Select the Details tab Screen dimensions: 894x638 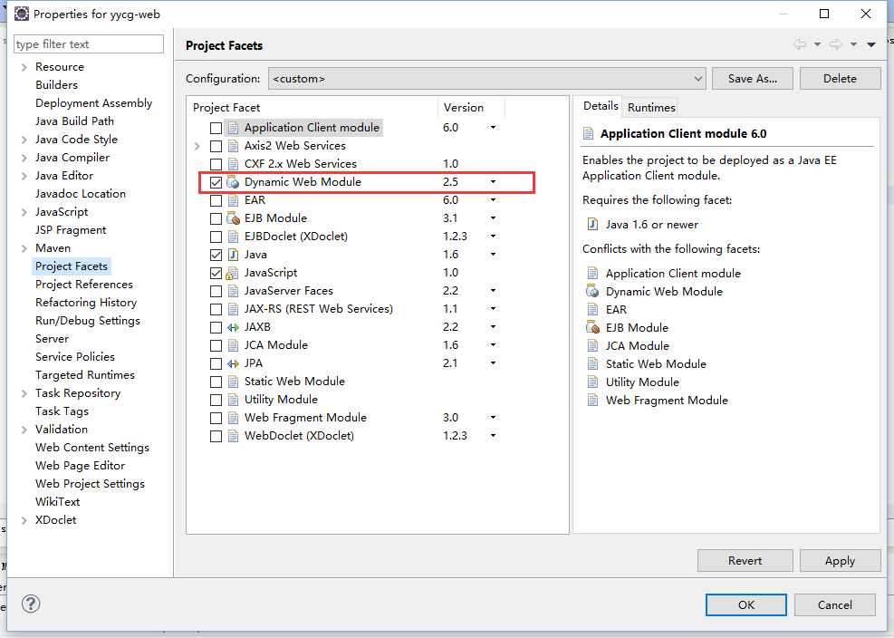[x=601, y=106]
